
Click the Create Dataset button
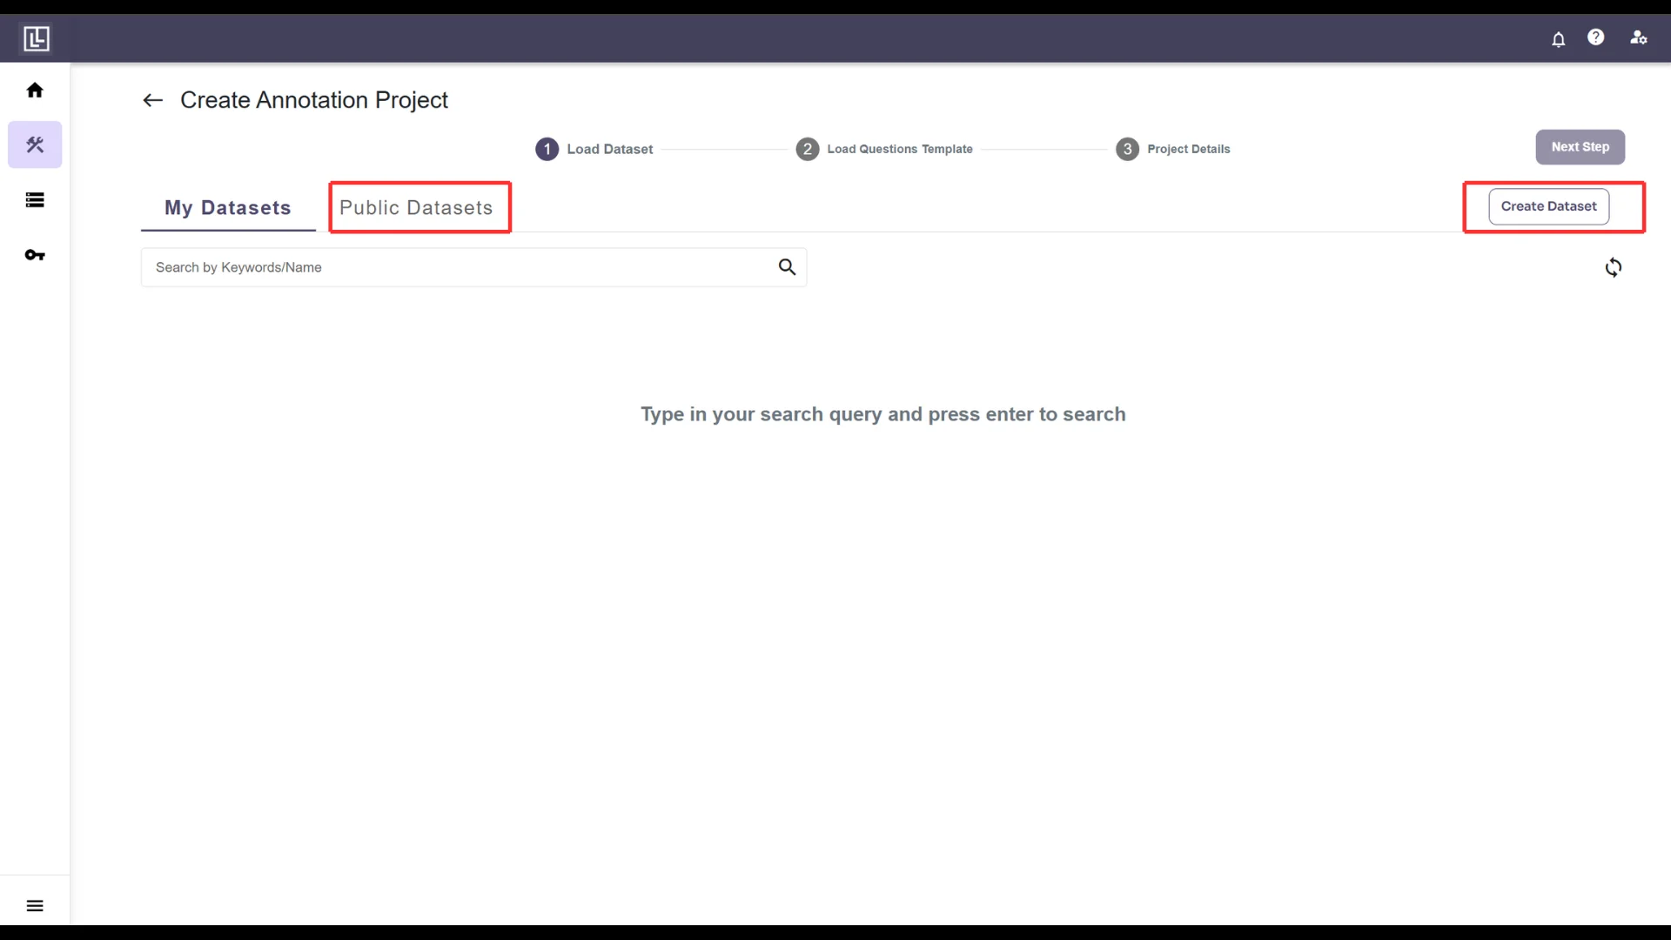pyautogui.click(x=1548, y=206)
